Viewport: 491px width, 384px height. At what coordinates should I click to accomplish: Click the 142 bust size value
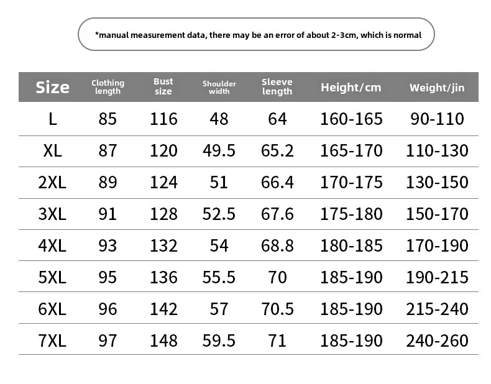point(164,309)
